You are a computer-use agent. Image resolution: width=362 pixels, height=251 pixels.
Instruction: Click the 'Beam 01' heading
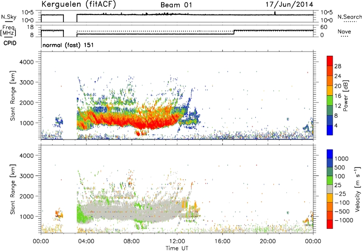click(x=176, y=5)
